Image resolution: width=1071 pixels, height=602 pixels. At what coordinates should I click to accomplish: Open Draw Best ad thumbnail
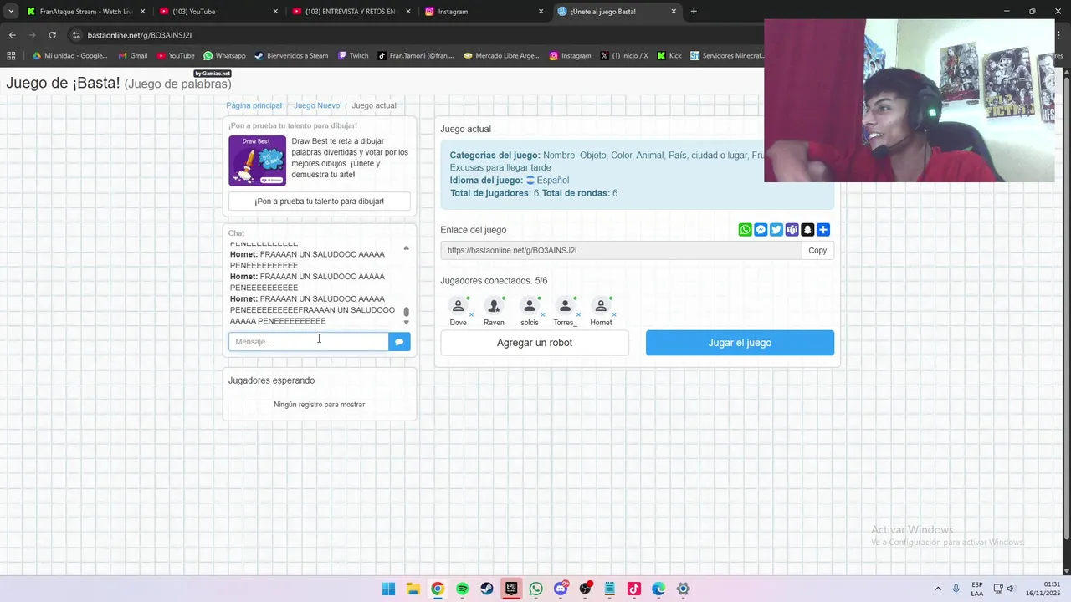[257, 161]
